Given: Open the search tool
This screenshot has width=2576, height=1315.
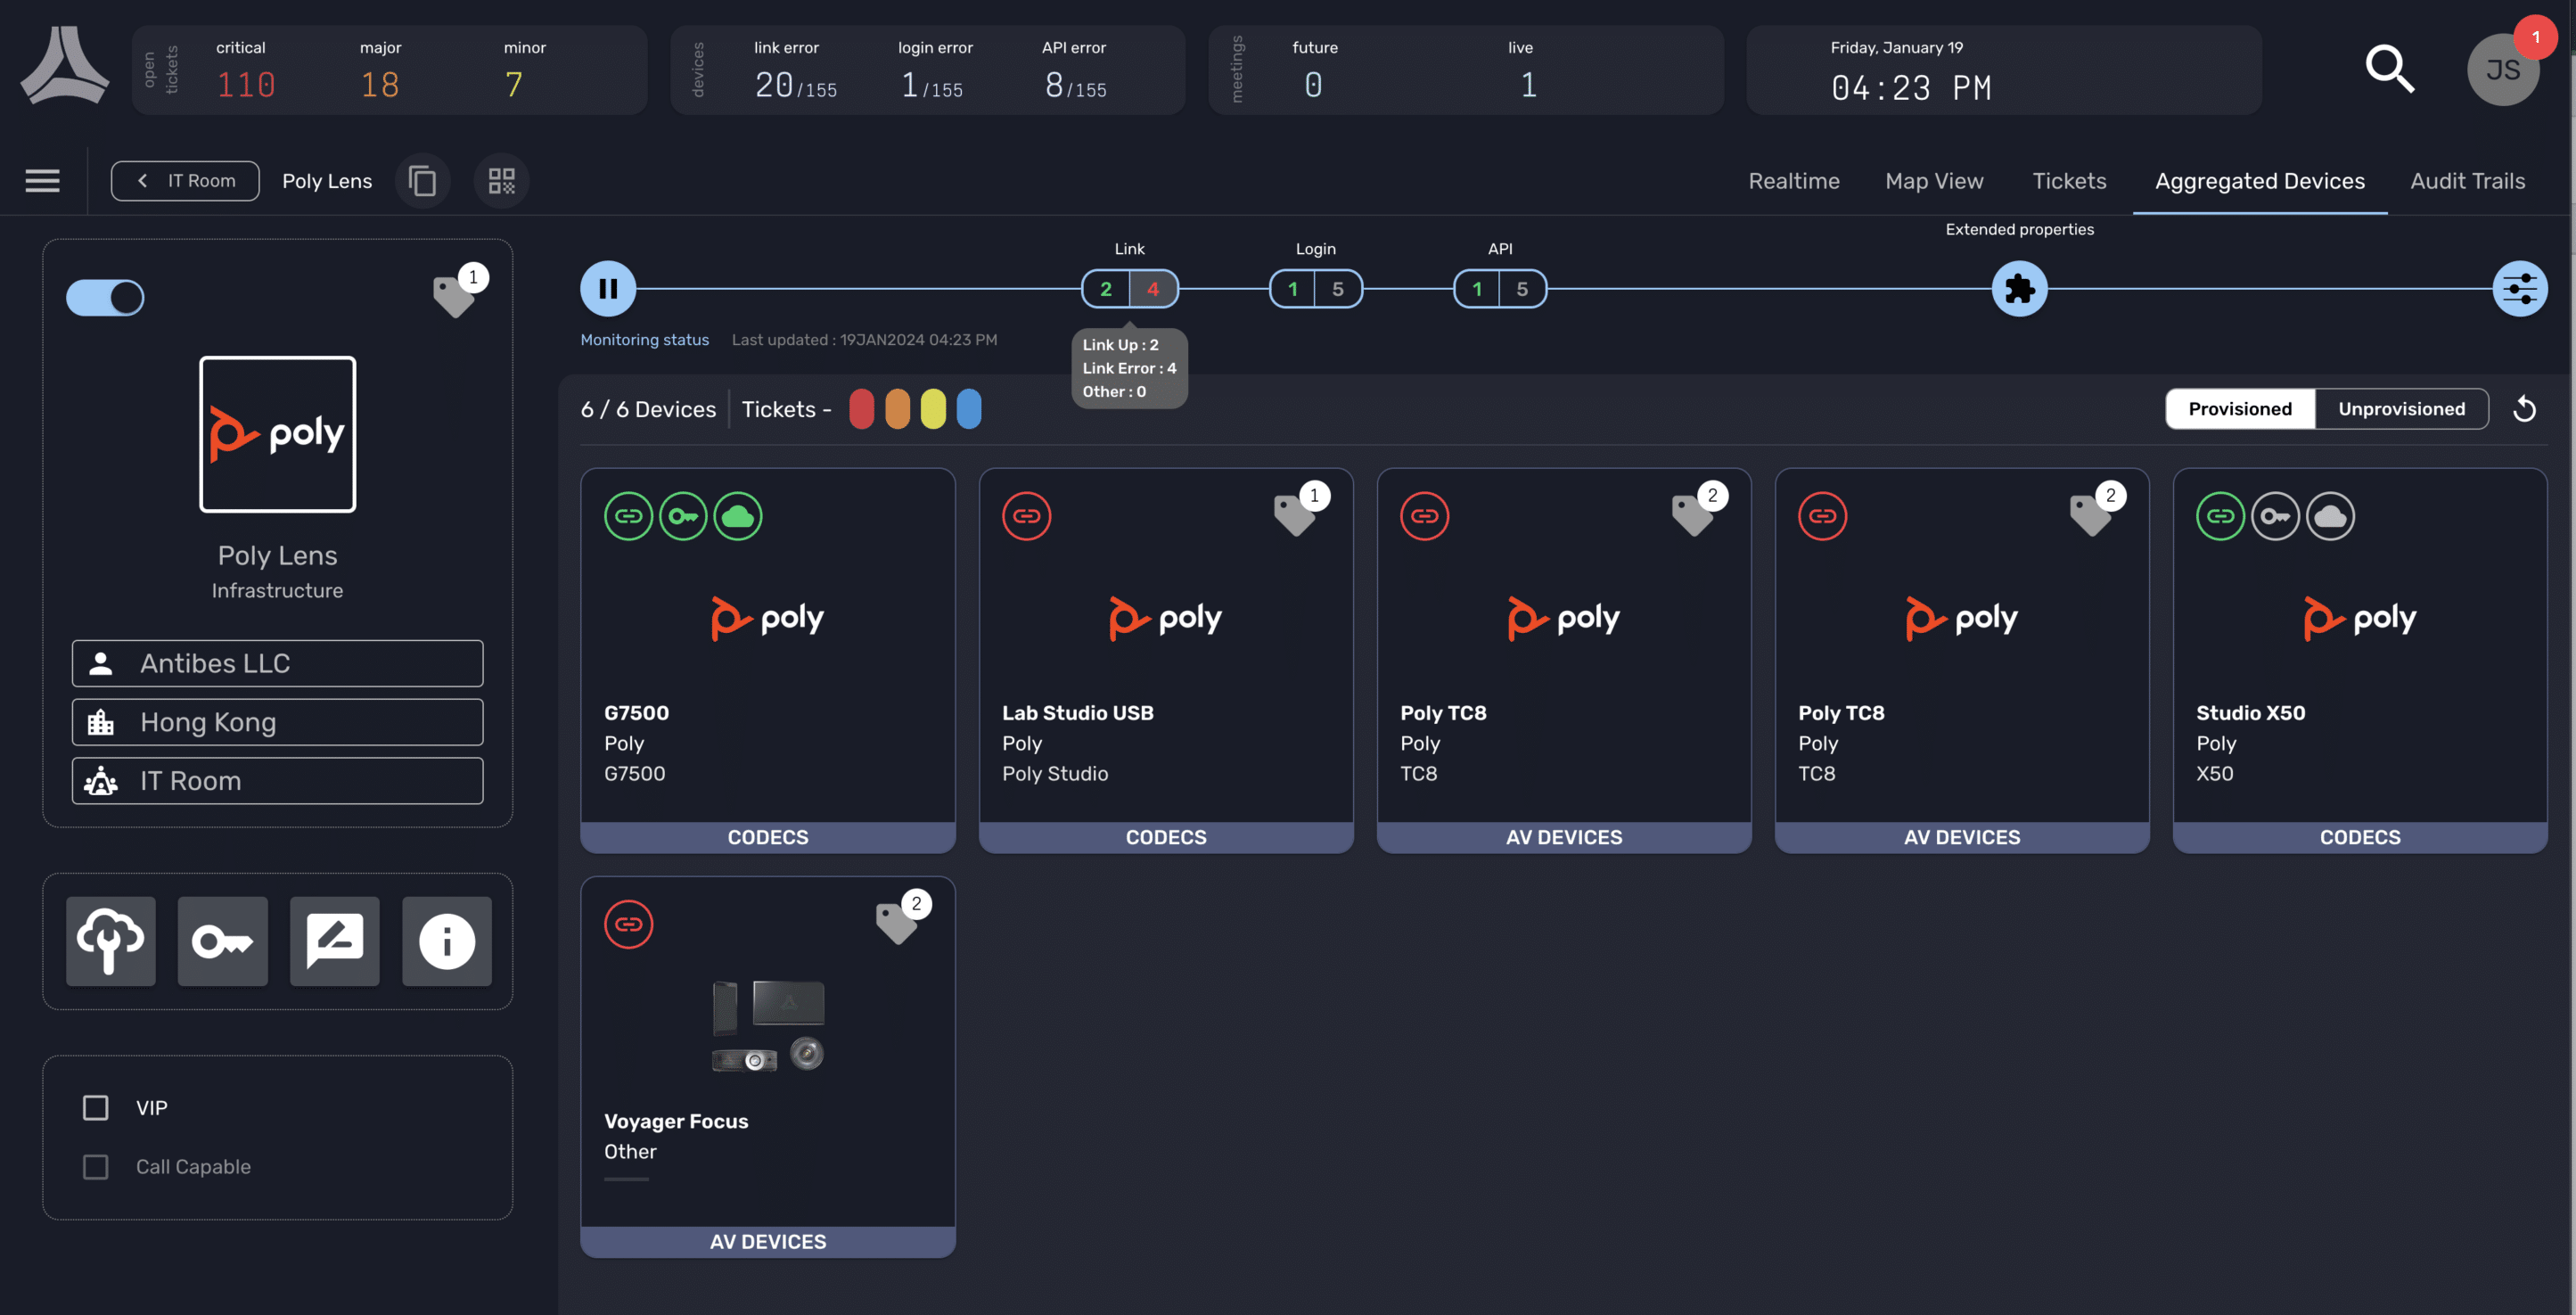Looking at the screenshot, I should click(2390, 68).
